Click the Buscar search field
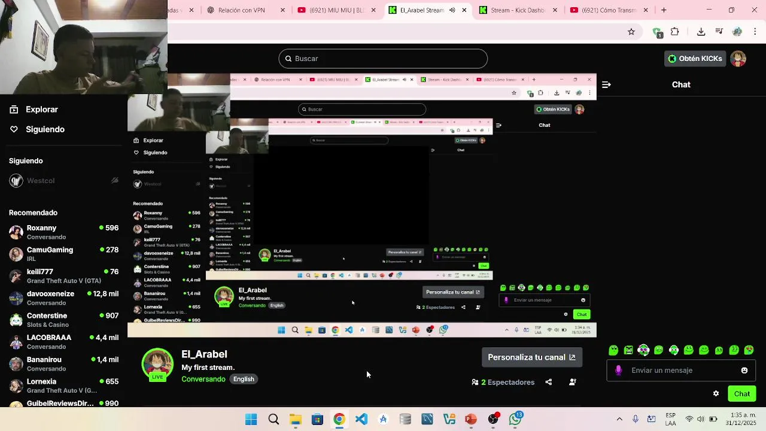The image size is (766, 431). click(383, 59)
